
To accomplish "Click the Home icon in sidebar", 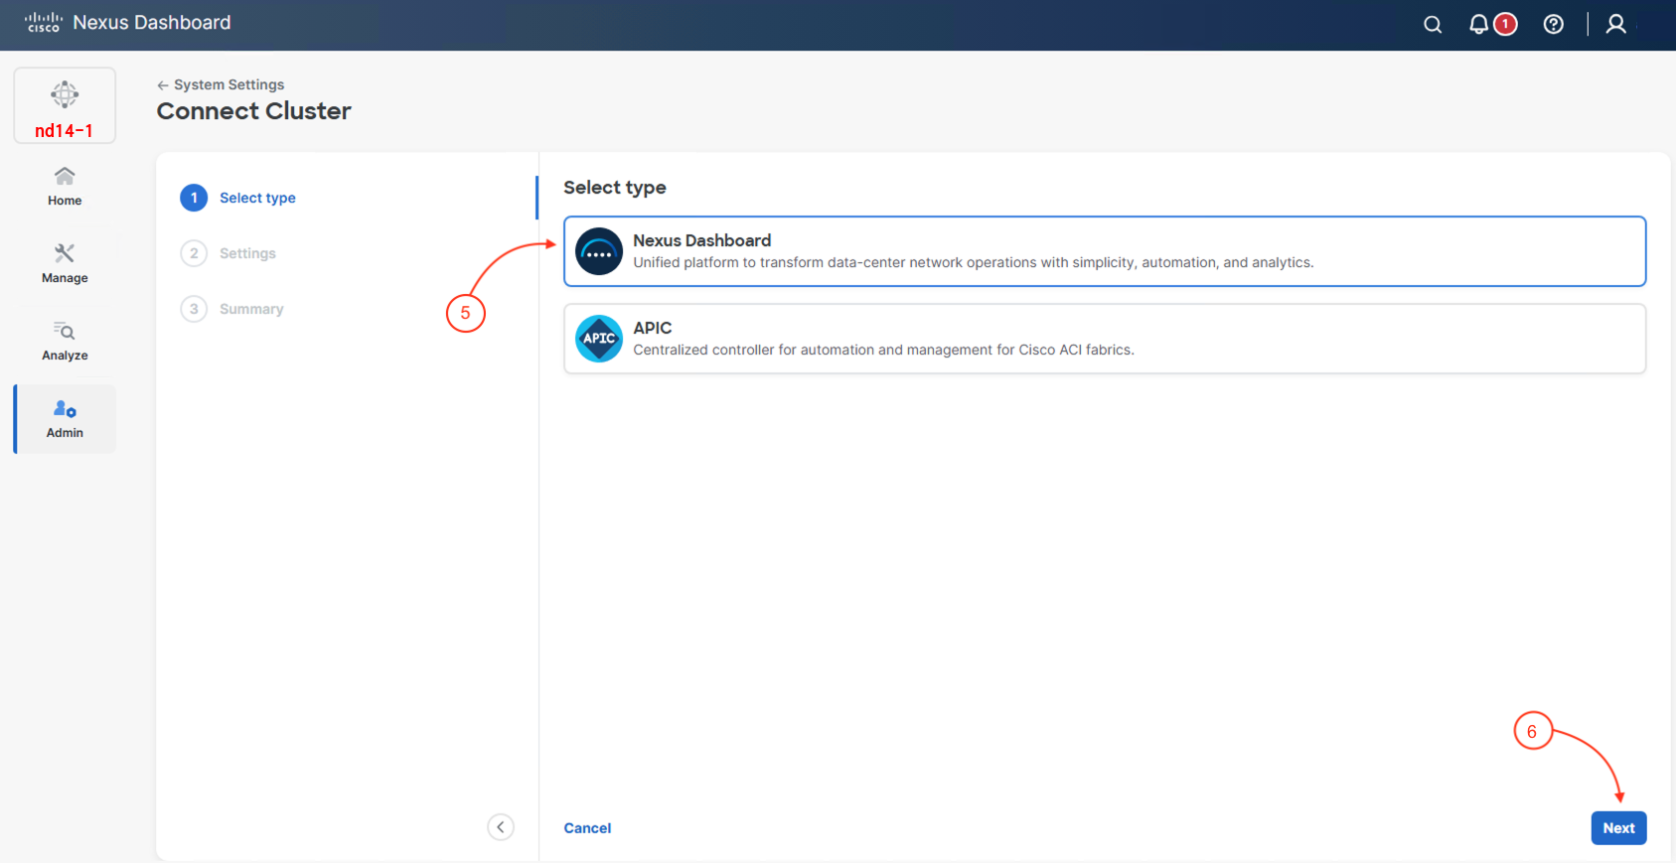I will click(65, 186).
